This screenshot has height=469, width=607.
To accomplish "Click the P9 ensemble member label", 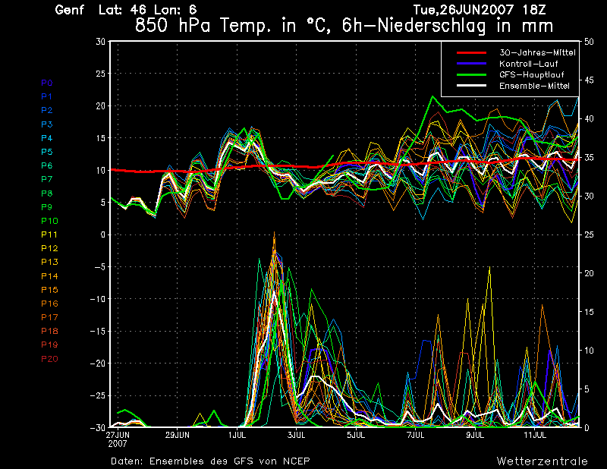I will pos(47,207).
